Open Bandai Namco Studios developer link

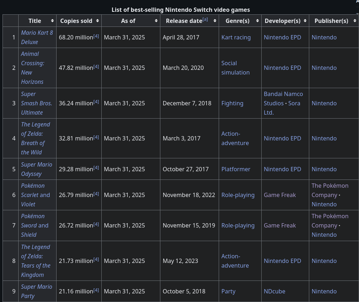click(x=283, y=99)
